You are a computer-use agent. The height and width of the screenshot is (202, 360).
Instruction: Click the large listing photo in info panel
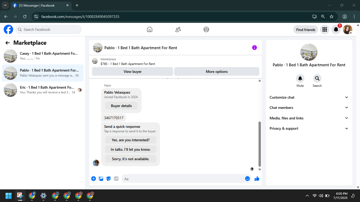click(309, 52)
